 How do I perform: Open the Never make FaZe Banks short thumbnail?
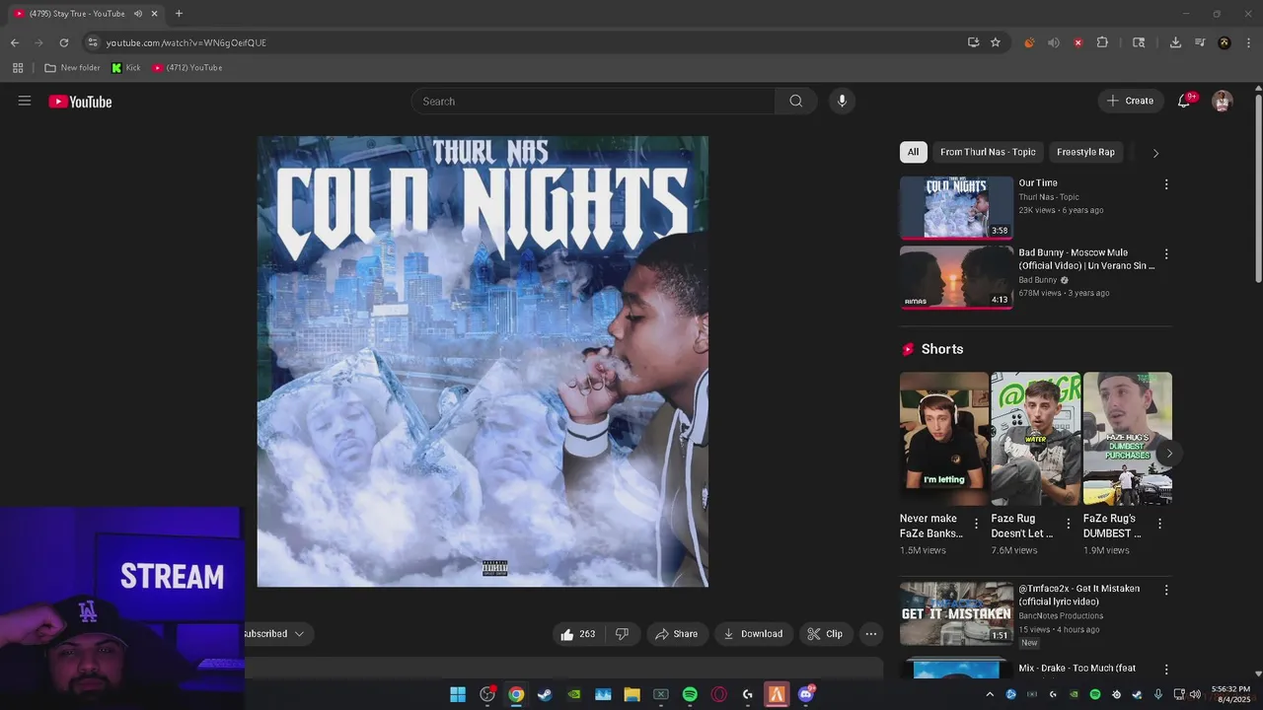pos(943,438)
